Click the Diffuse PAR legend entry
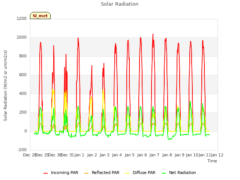The width and height of the screenshot is (240, 180). (140, 172)
